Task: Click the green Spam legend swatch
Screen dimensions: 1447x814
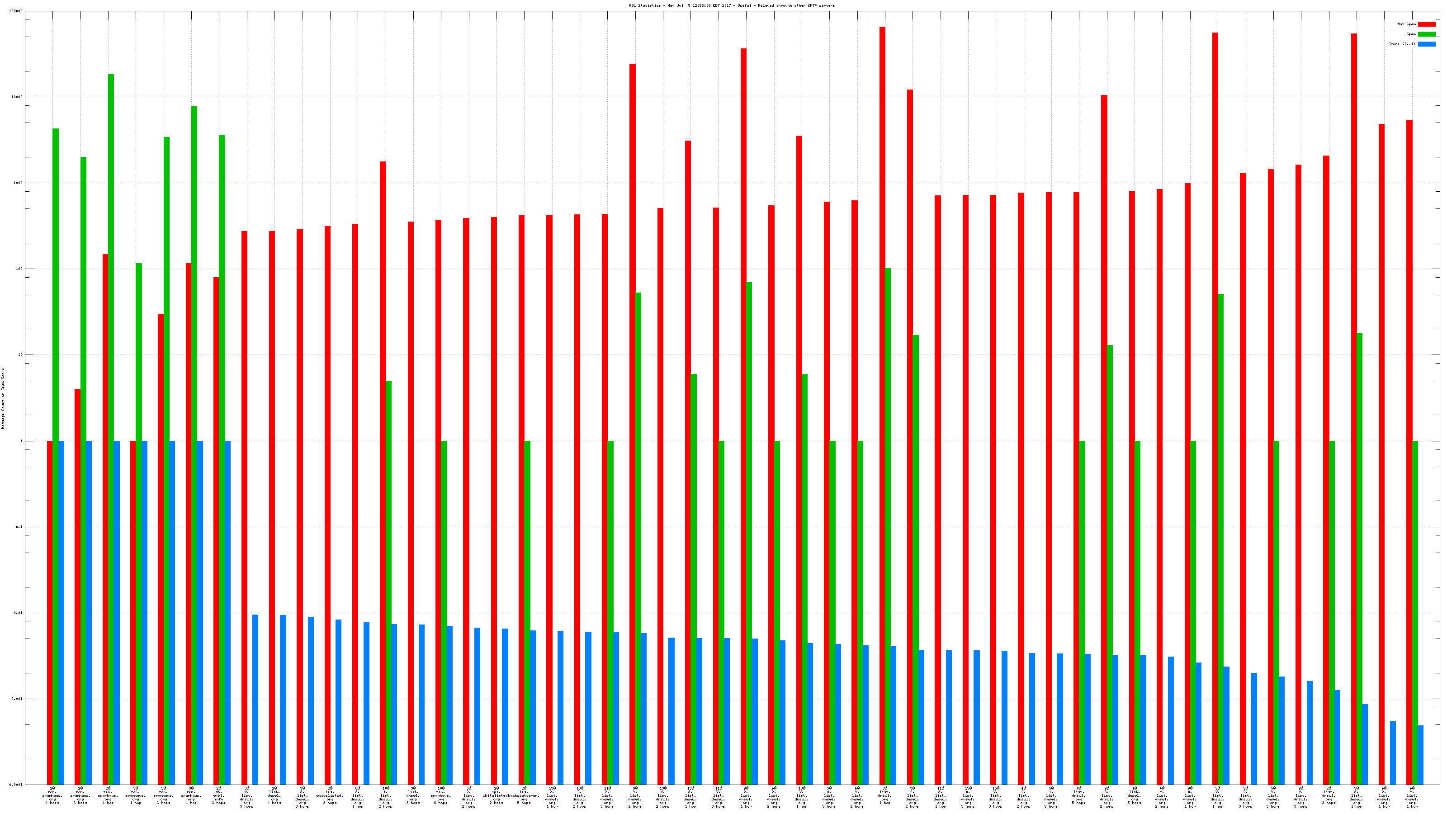Action: pos(1426,34)
